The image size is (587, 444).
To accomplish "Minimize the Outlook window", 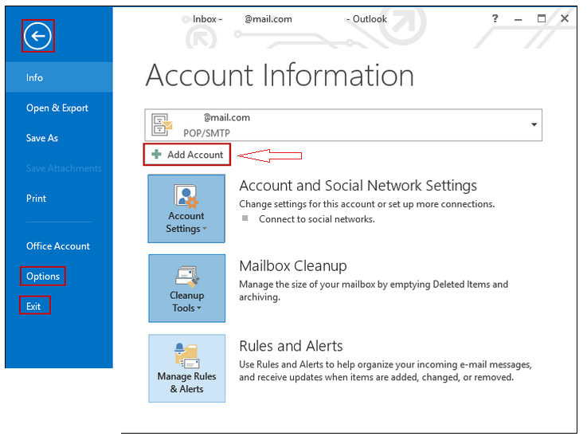I will [519, 19].
